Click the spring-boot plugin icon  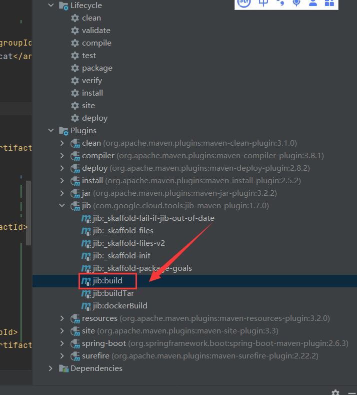pos(75,343)
